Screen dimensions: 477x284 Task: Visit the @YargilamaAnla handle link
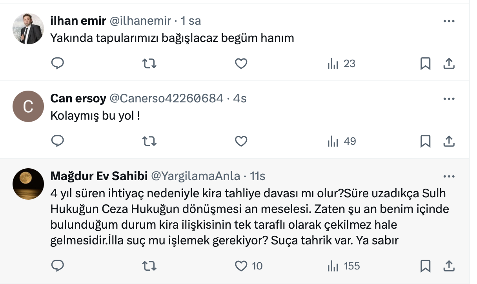[x=195, y=177]
